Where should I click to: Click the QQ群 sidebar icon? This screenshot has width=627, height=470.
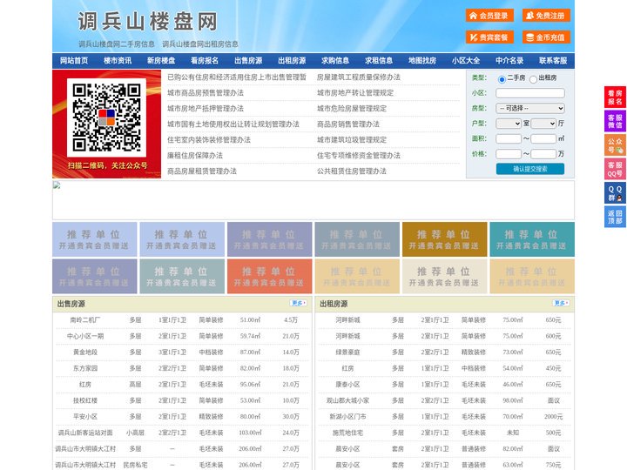click(x=615, y=193)
